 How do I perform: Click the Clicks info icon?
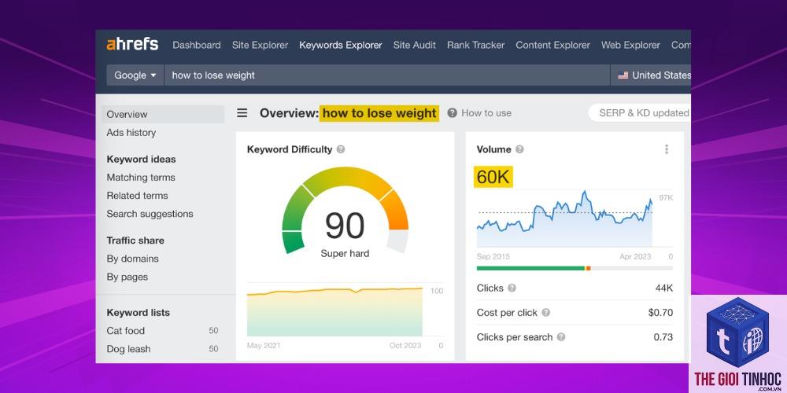point(512,288)
